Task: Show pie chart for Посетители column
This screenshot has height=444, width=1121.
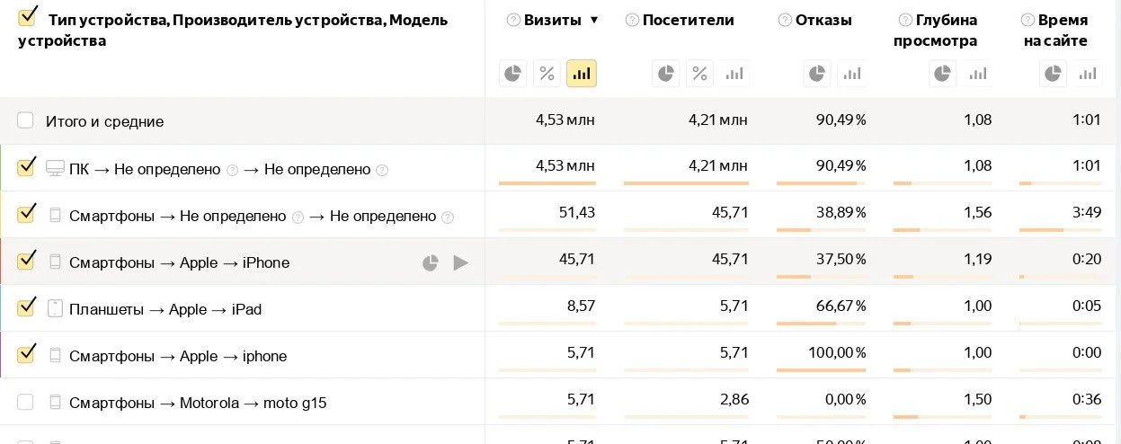Action: click(665, 74)
